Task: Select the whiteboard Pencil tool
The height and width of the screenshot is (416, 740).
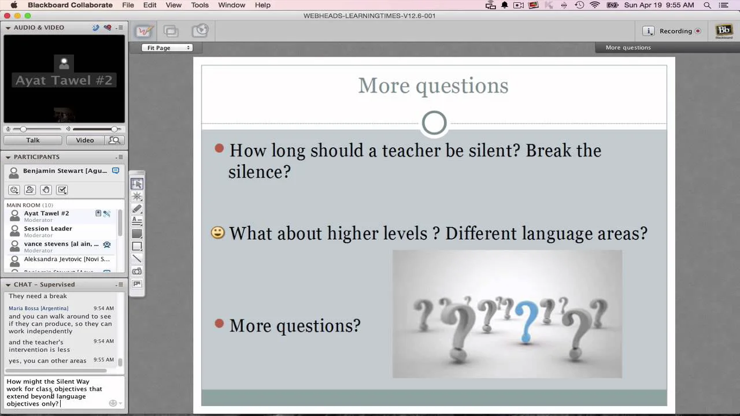Action: (137, 209)
